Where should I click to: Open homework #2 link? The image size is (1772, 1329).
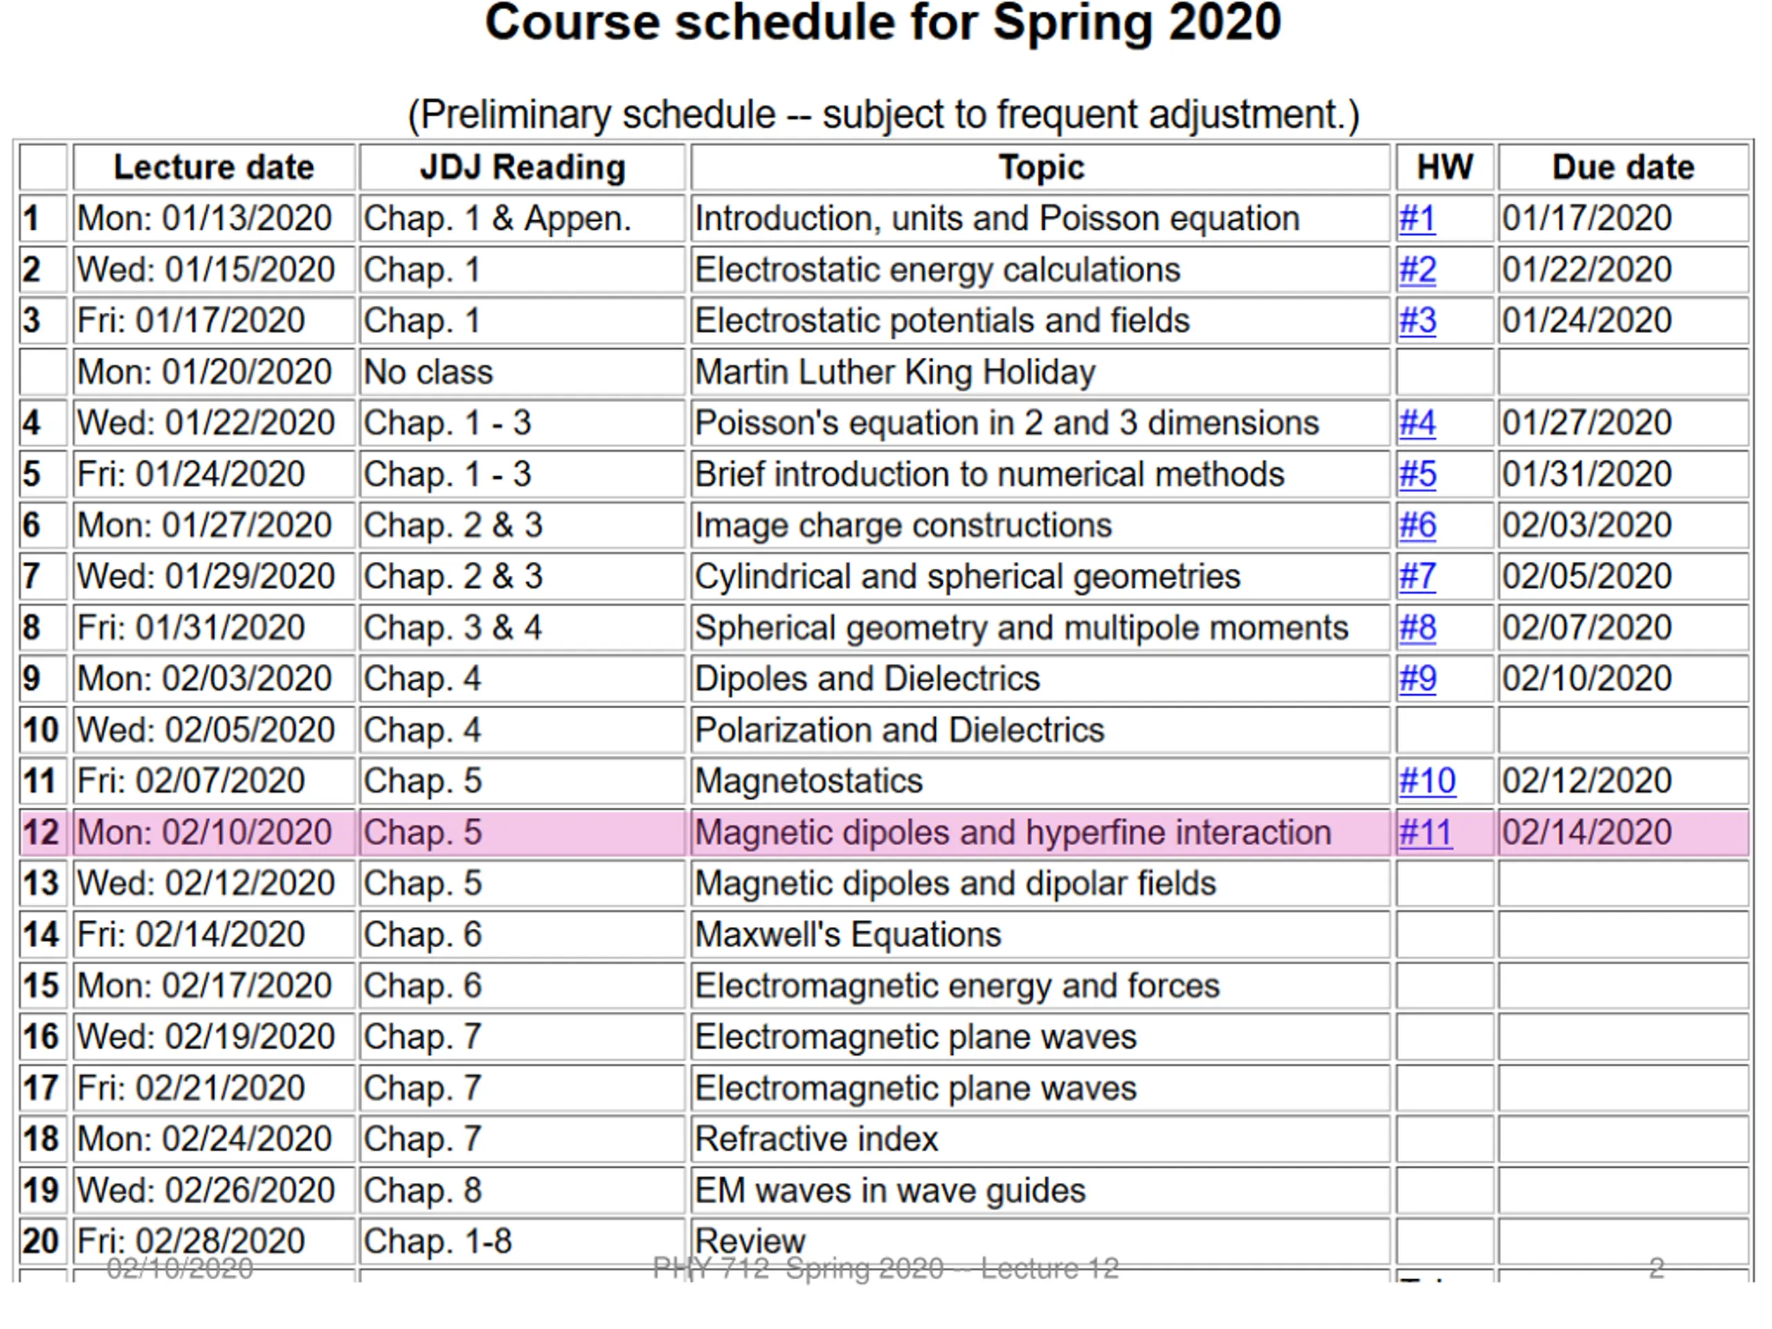[1416, 270]
